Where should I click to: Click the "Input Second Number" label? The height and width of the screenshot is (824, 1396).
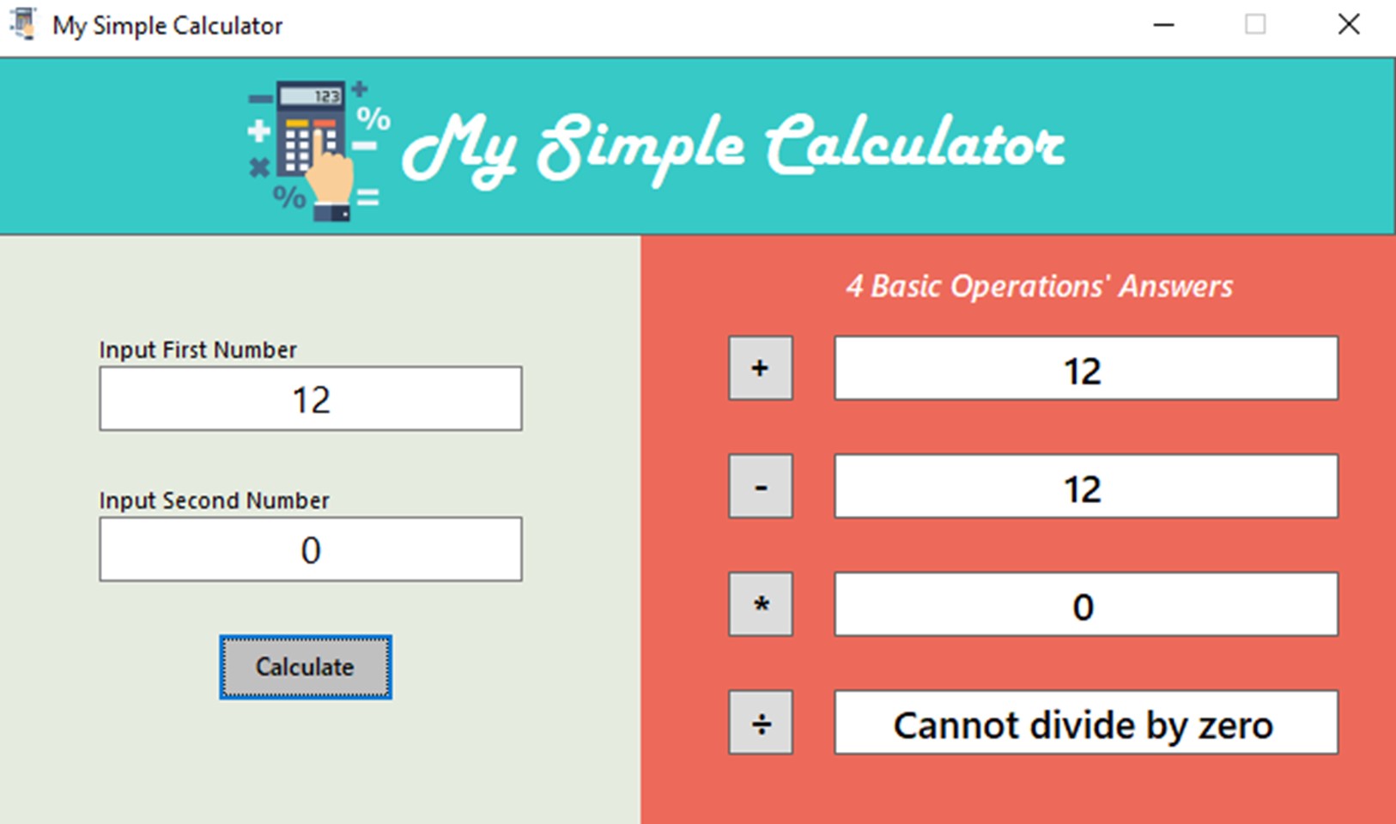tap(214, 500)
